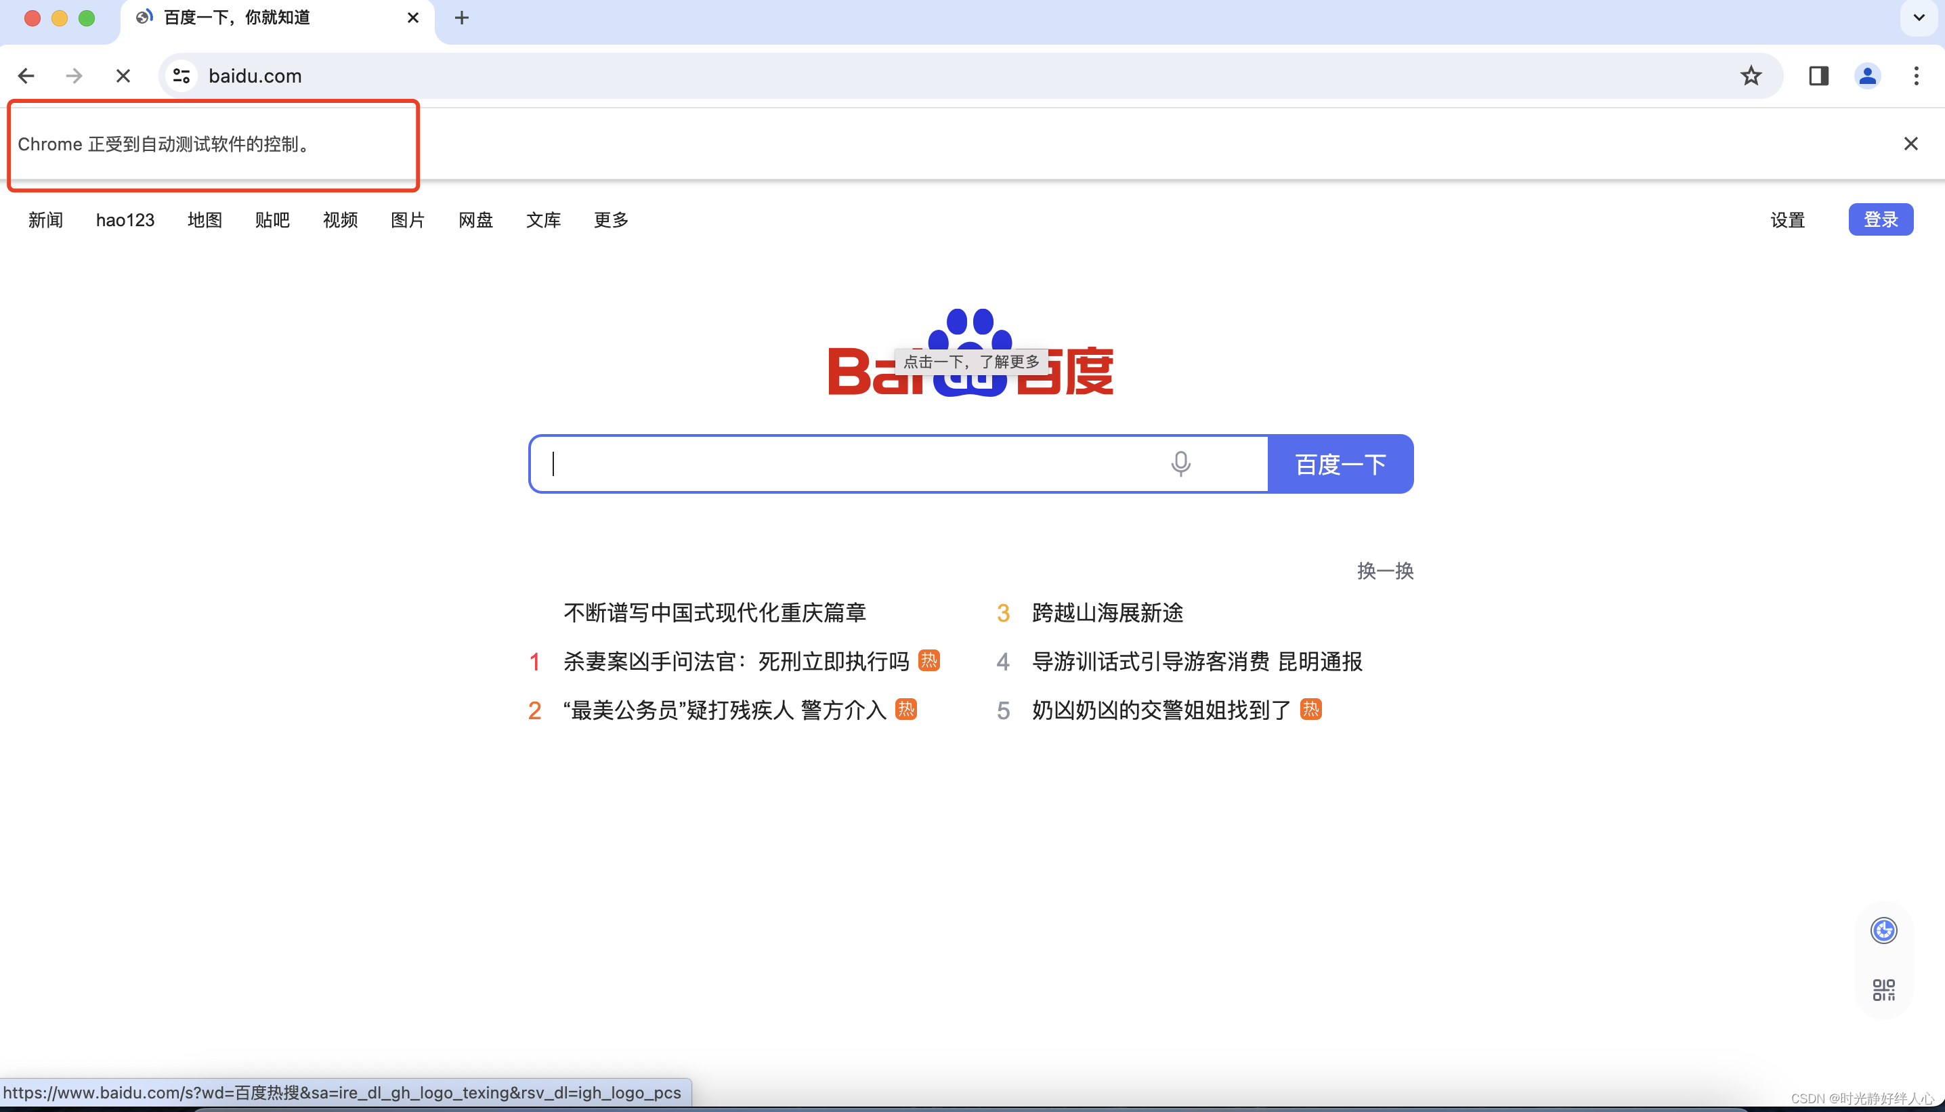The width and height of the screenshot is (1945, 1112).
Task: Click the 登录 button
Action: pyautogui.click(x=1881, y=219)
